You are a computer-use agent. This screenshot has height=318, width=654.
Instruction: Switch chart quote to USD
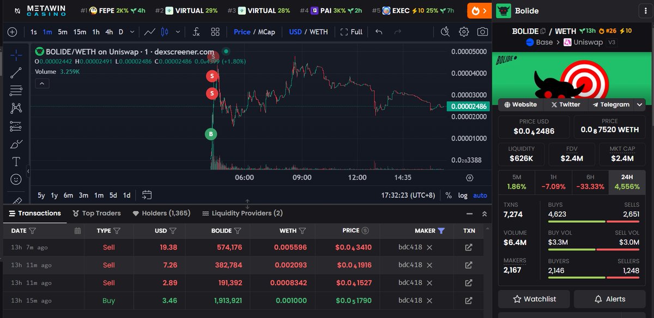[x=295, y=32]
